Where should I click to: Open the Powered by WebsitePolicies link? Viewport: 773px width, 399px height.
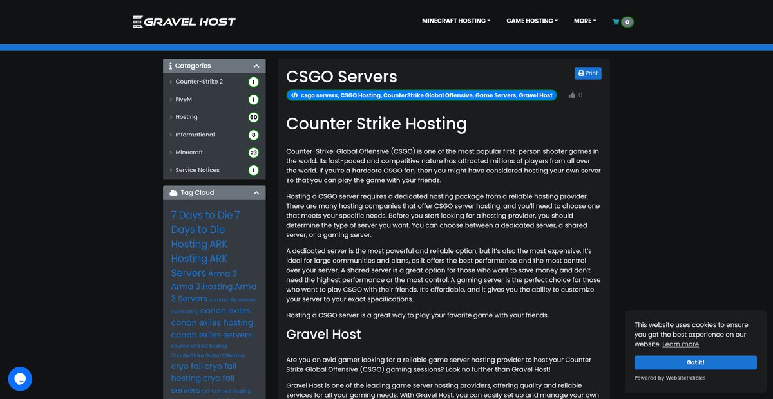[670, 378]
